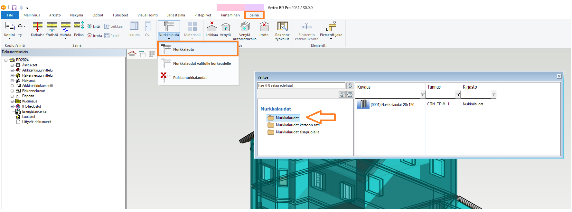
Task: Click the Hae search input field
Action: click(x=301, y=85)
